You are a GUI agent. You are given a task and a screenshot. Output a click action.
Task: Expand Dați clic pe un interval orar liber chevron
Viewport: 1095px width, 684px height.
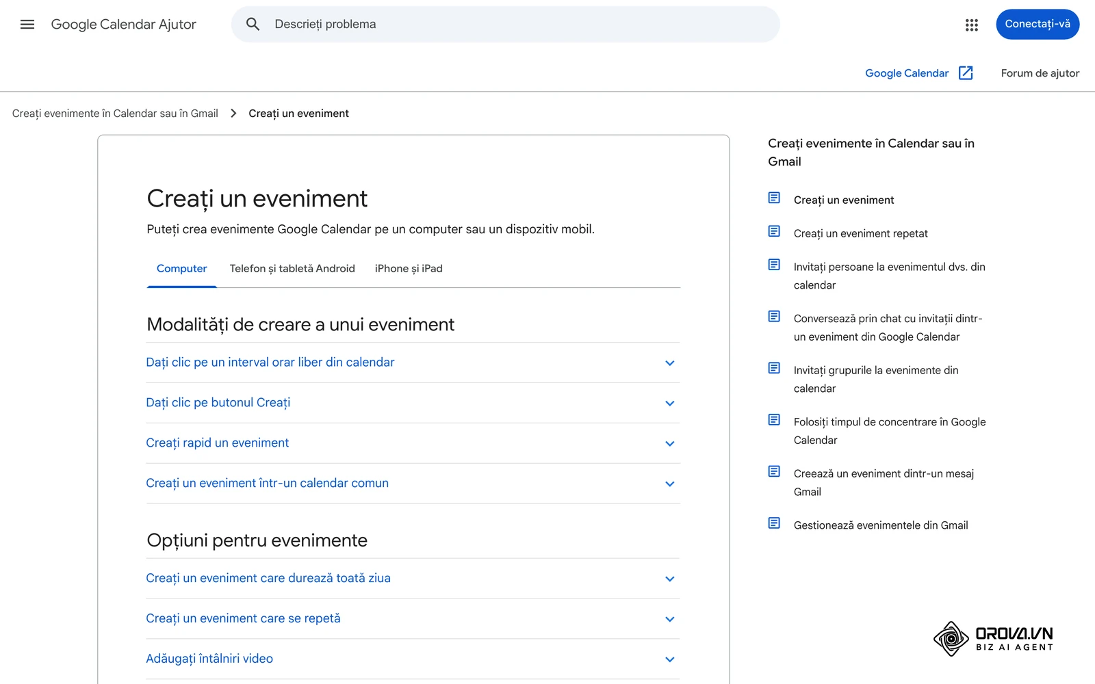click(670, 363)
